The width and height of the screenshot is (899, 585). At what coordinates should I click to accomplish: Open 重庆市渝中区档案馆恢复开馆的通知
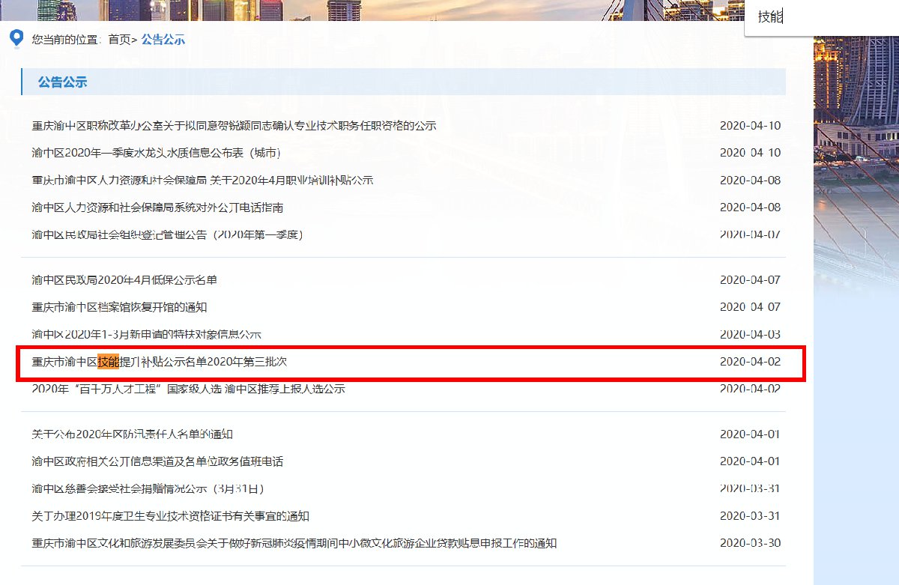tap(119, 307)
